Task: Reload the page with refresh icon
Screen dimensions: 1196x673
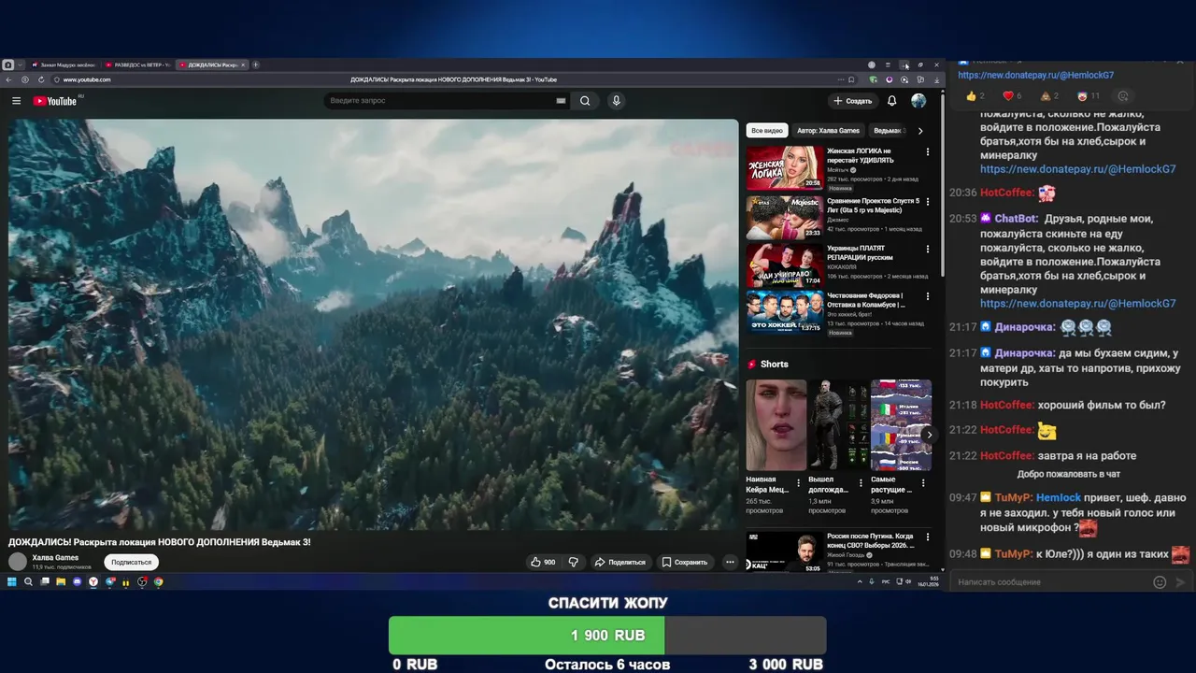Action: pyautogui.click(x=41, y=79)
